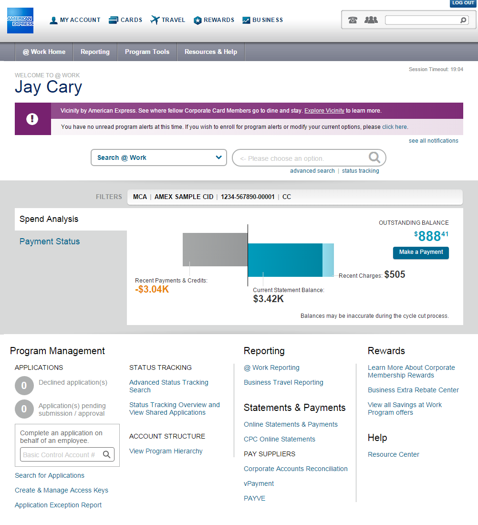The image size is (478, 525).
Task: Open the CARDS menu
Action: tap(125, 20)
